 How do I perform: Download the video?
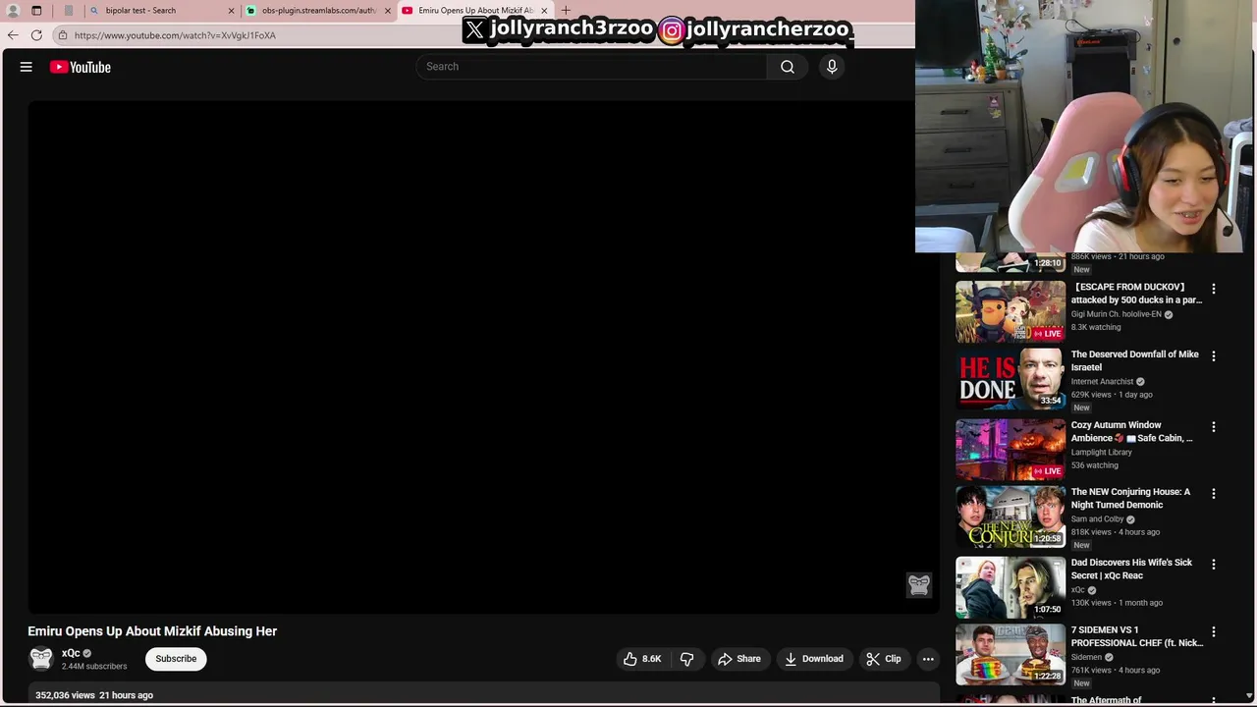[813, 659]
